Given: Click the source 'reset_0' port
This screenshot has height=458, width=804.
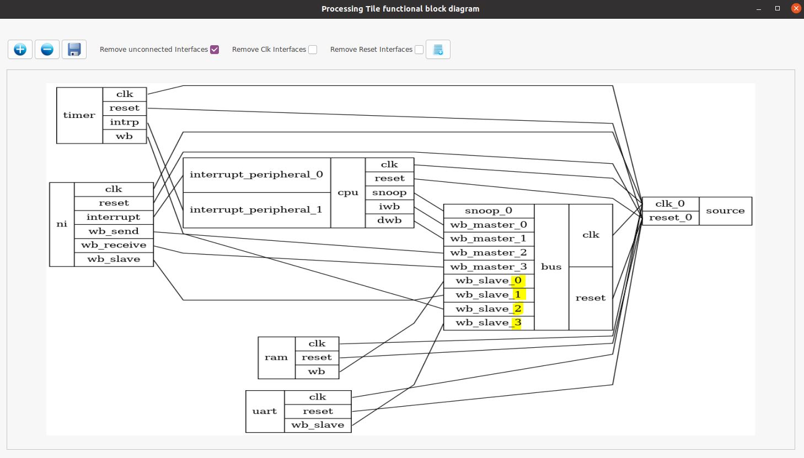Looking at the screenshot, I should click(x=670, y=218).
